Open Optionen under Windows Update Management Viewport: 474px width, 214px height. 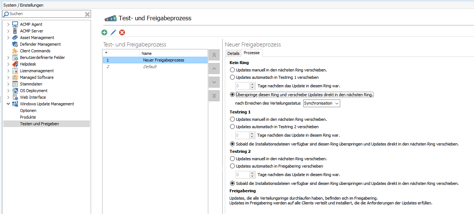(28, 110)
